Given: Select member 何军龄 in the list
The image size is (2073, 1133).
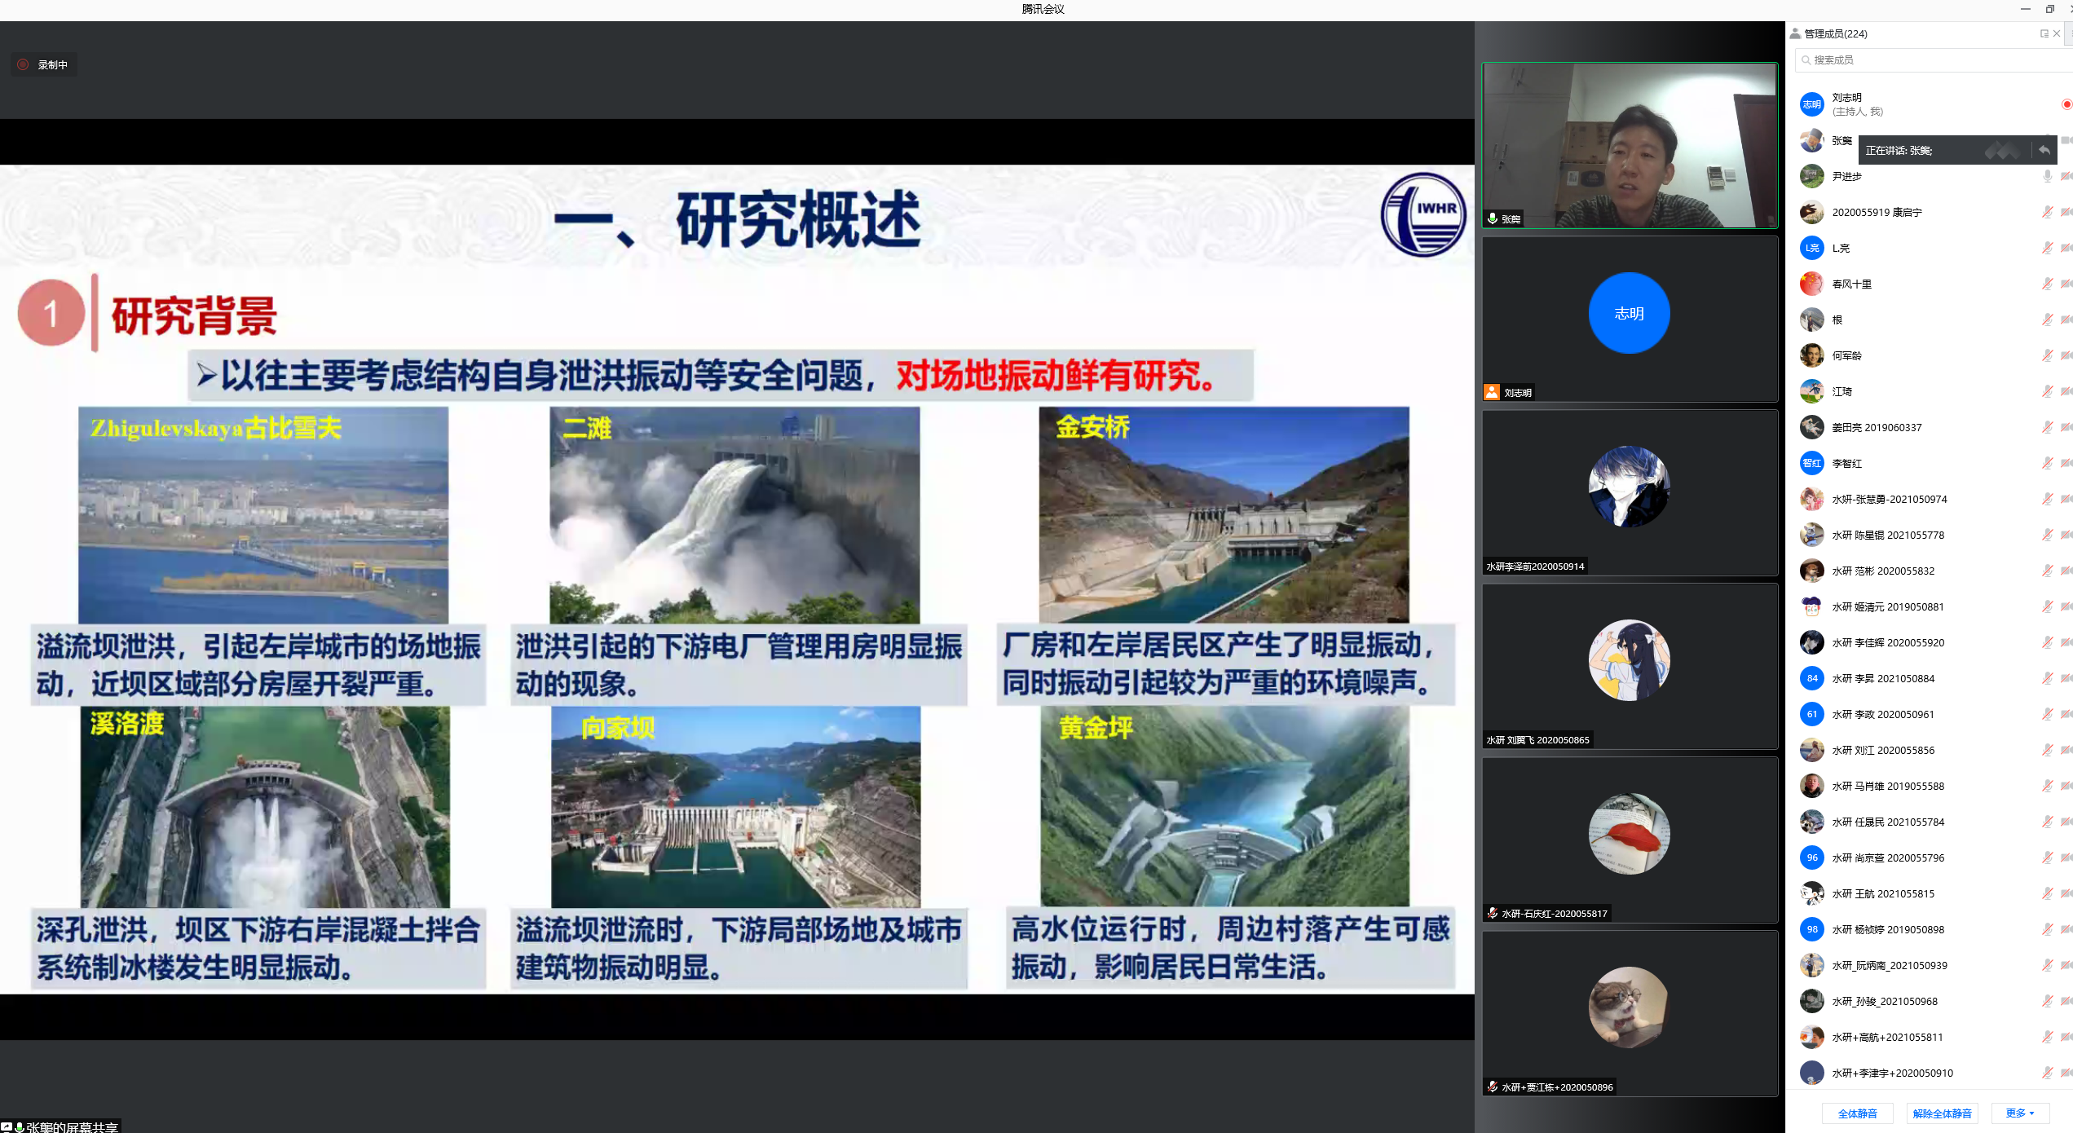Looking at the screenshot, I should point(1847,355).
